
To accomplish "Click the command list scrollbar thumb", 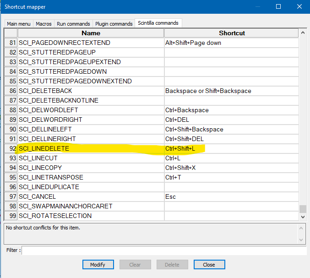I will click(303, 209).
